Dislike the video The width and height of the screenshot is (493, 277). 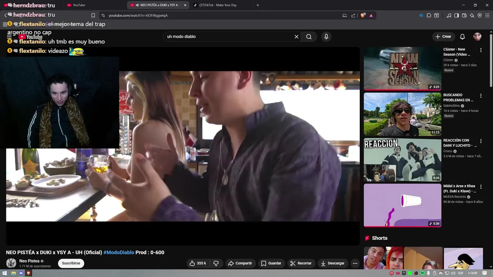[216, 263]
